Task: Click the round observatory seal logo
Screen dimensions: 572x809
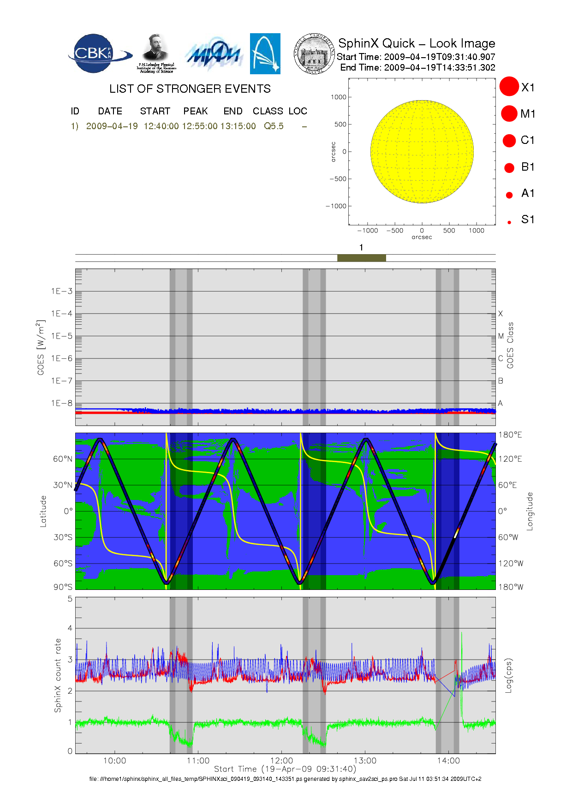Action: [x=314, y=54]
